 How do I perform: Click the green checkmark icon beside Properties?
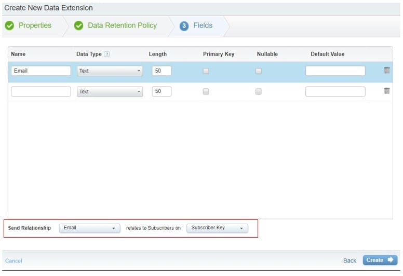click(x=9, y=26)
